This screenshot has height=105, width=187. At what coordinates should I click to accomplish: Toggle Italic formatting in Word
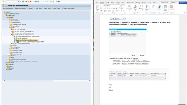point(107,8)
